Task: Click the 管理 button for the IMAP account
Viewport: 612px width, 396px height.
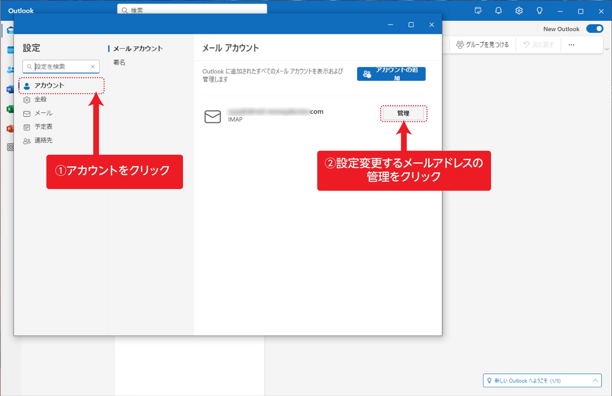Action: pos(403,113)
